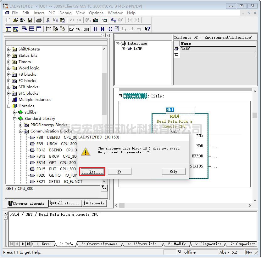Click the db1 instance name field
The width and height of the screenshot is (261, 258).
coord(180,110)
